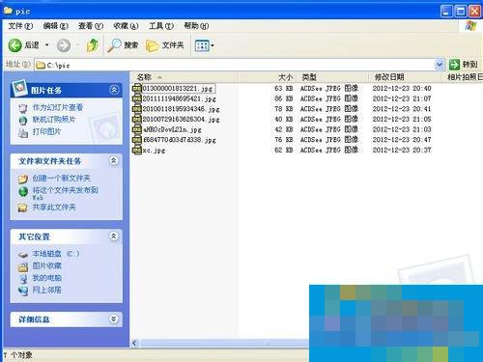
Task: Click Order prints online (联机订购照片) link
Action: 54,120
